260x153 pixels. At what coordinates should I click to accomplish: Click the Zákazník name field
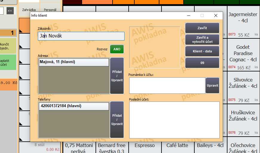point(81,36)
